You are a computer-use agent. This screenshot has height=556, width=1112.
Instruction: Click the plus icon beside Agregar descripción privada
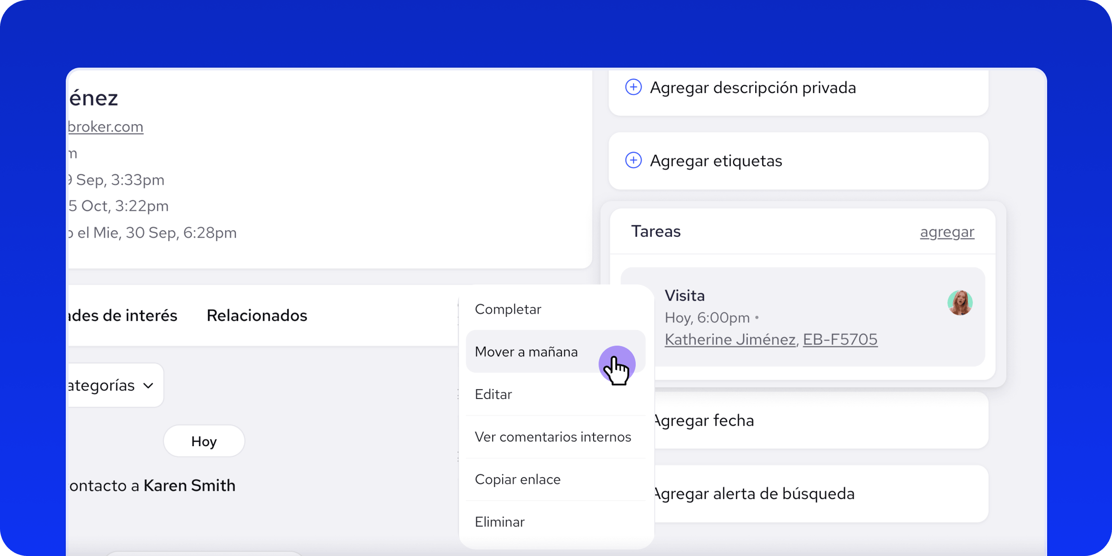click(633, 87)
